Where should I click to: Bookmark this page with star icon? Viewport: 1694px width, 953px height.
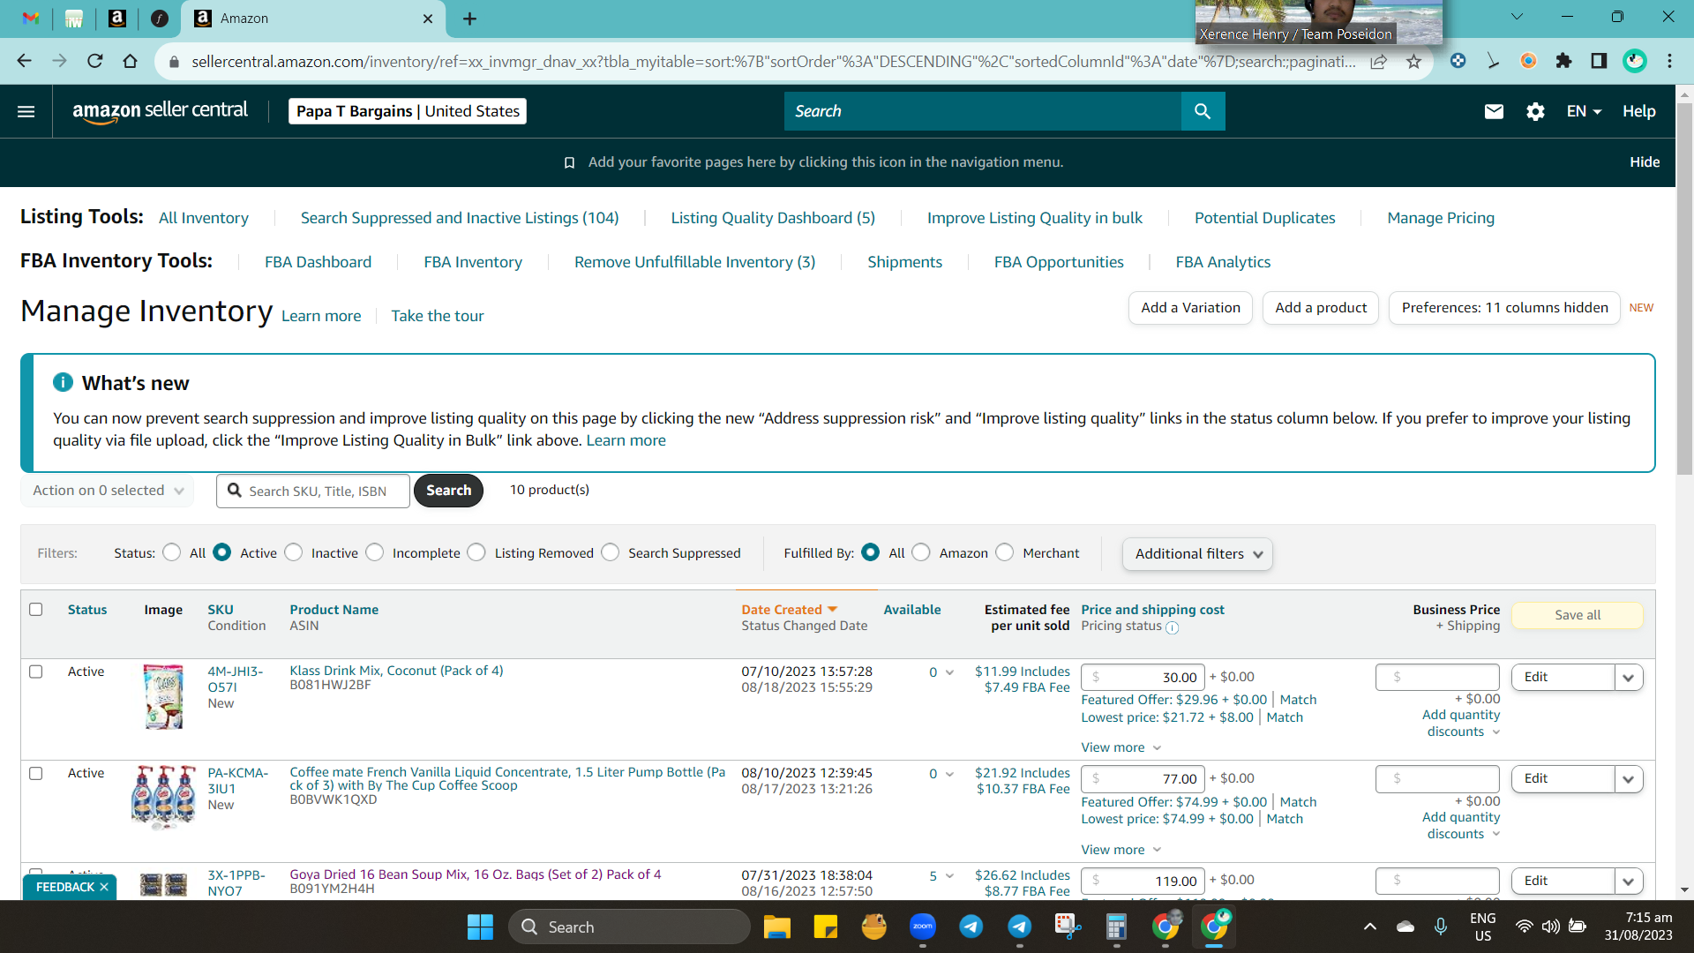coord(1413,61)
